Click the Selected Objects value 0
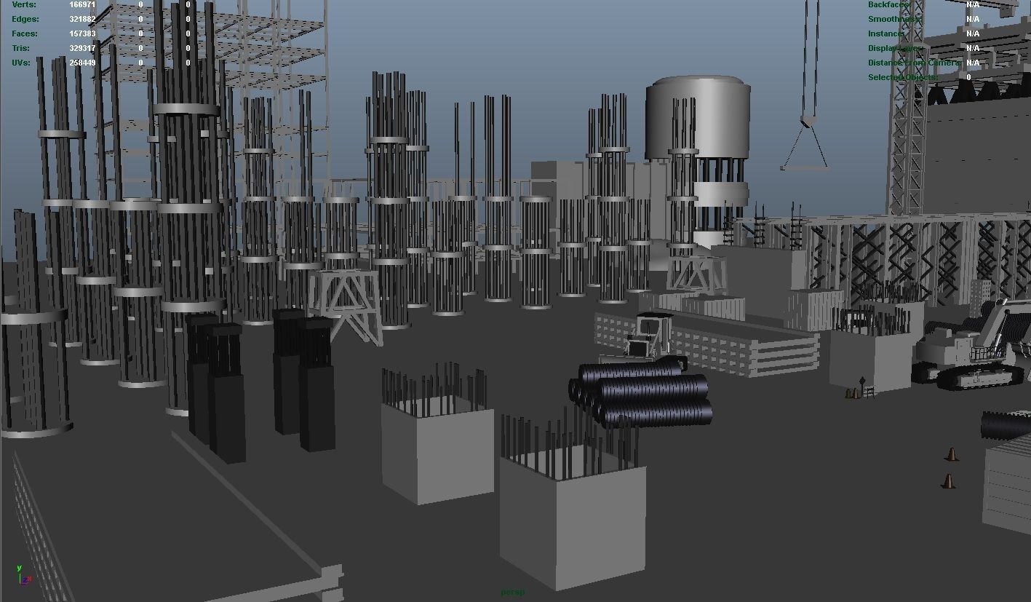Image resolution: width=1031 pixels, height=602 pixels. point(969,77)
